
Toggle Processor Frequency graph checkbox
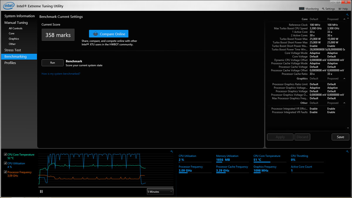6,172
